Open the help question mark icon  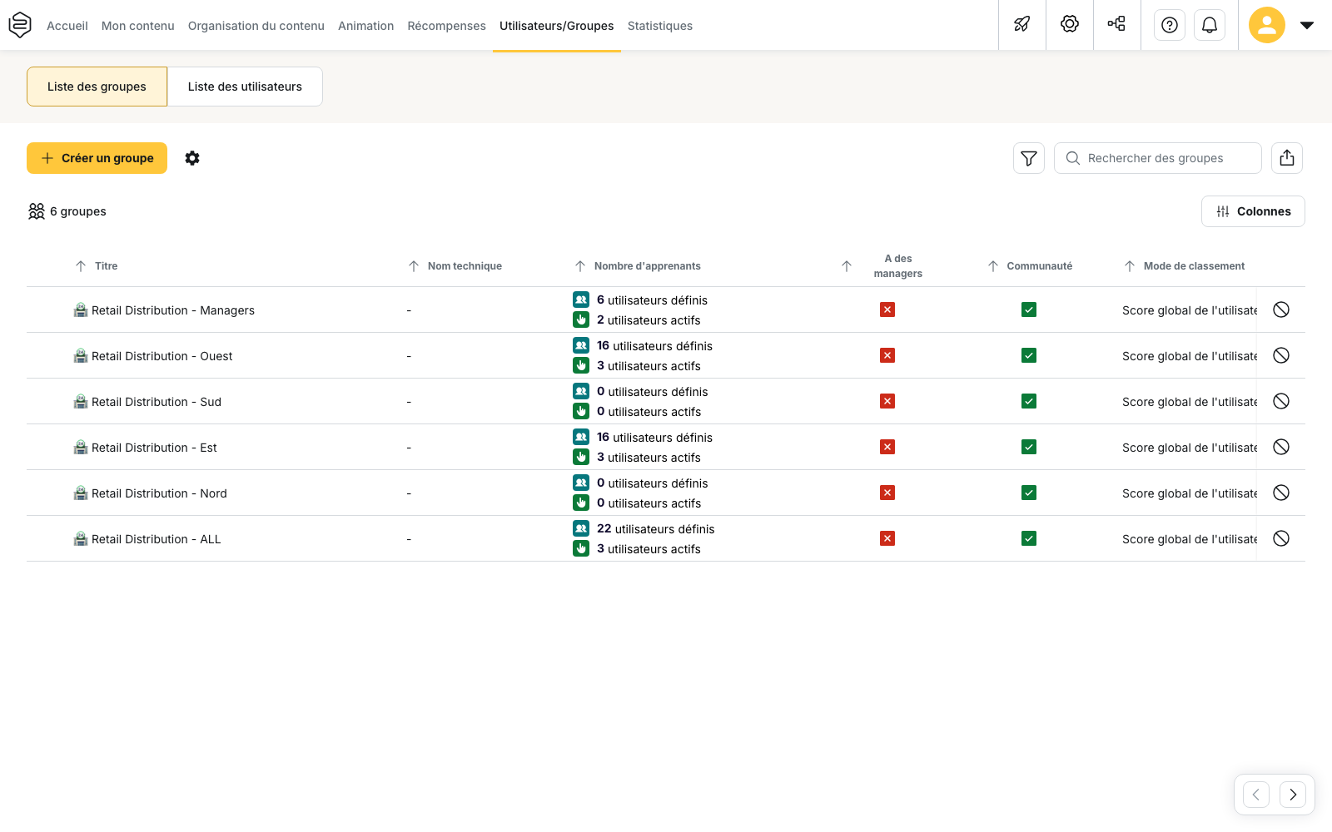pyautogui.click(x=1170, y=25)
